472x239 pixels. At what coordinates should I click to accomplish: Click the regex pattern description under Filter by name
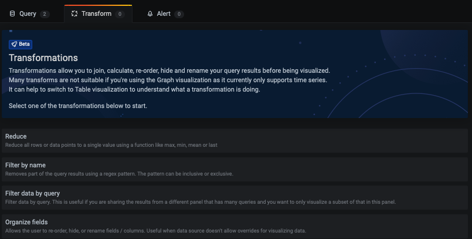pos(119,174)
